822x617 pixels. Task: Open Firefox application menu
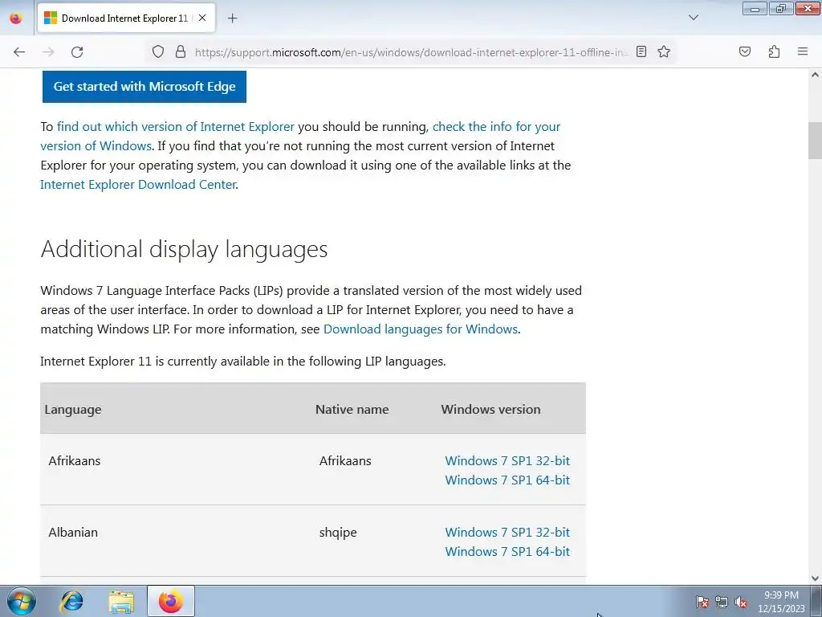pyautogui.click(x=803, y=51)
